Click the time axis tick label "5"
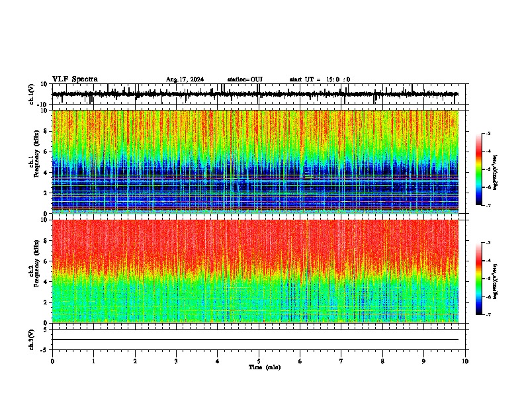 [259, 361]
